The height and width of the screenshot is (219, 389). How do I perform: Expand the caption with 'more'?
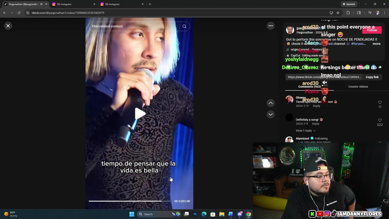pos(376,44)
